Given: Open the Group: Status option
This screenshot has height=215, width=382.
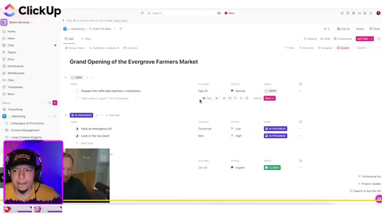Looking at the screenshot, I should [75, 48].
